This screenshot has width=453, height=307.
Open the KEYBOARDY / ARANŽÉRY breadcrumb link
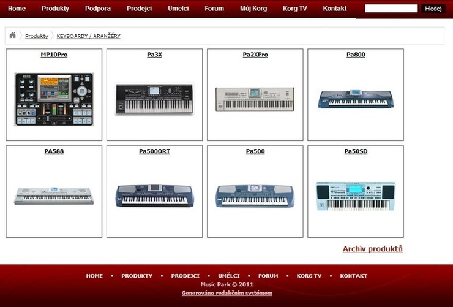pyautogui.click(x=88, y=36)
